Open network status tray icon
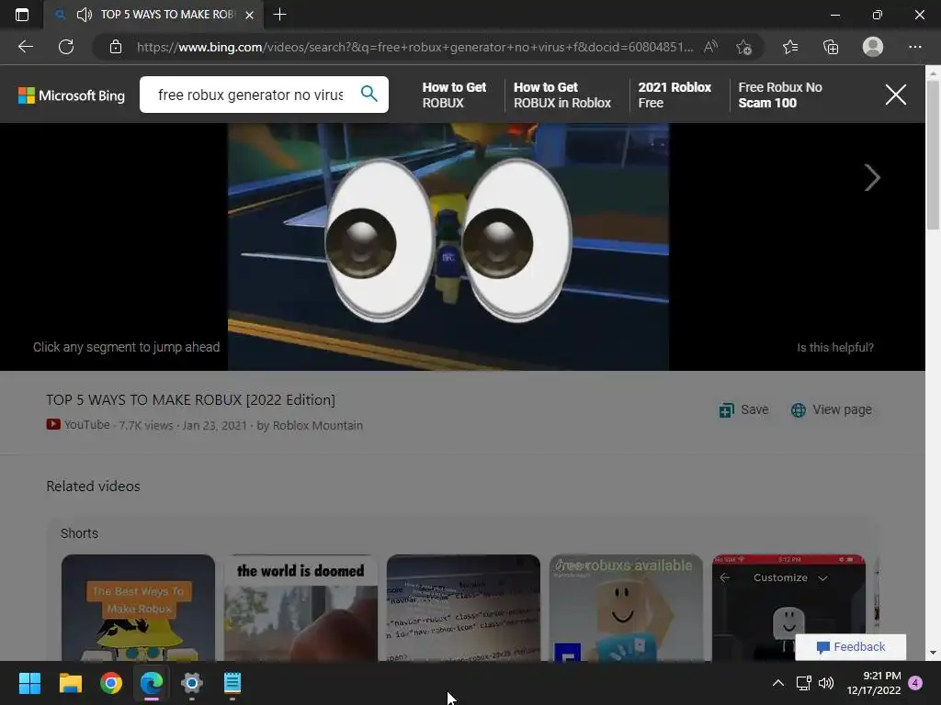941x705 pixels. [x=803, y=683]
